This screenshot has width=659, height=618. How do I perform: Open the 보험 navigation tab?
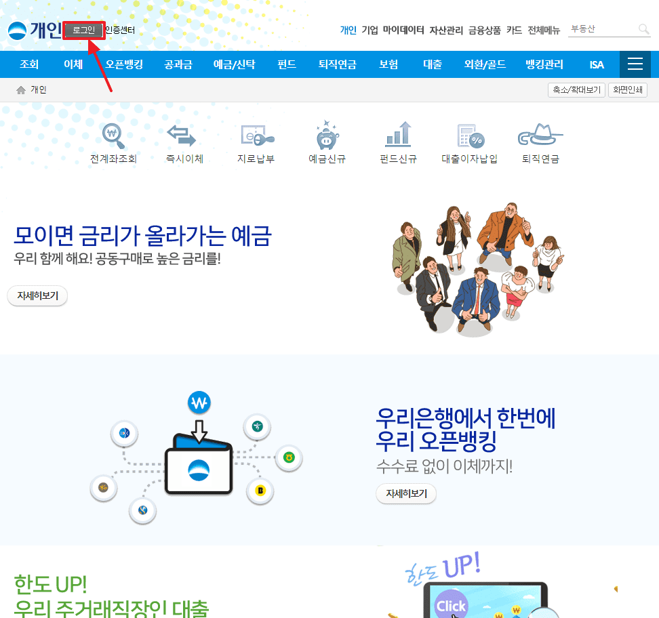tap(388, 64)
